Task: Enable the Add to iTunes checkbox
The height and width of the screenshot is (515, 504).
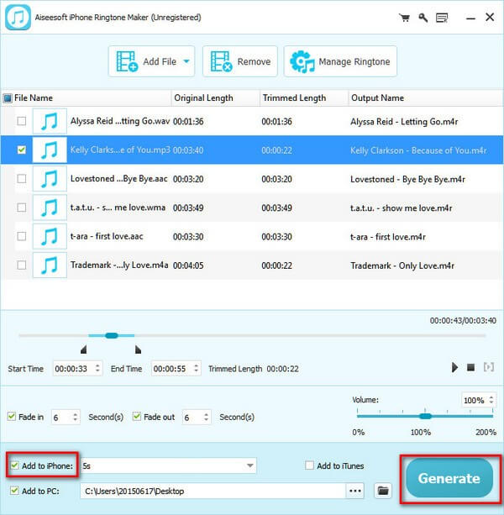Action: (x=309, y=465)
